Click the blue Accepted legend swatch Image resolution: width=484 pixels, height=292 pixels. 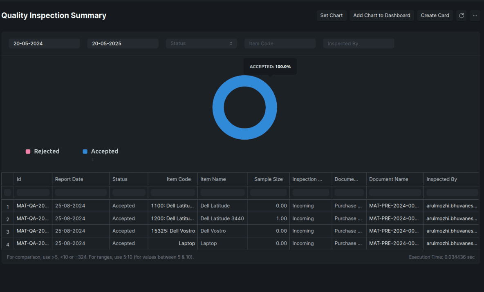(x=85, y=152)
